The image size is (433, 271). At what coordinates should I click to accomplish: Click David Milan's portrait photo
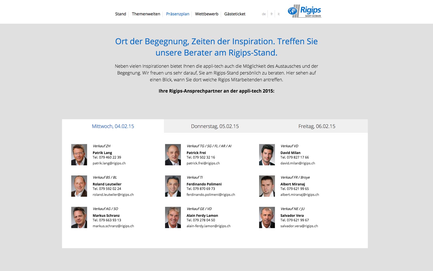267,155
